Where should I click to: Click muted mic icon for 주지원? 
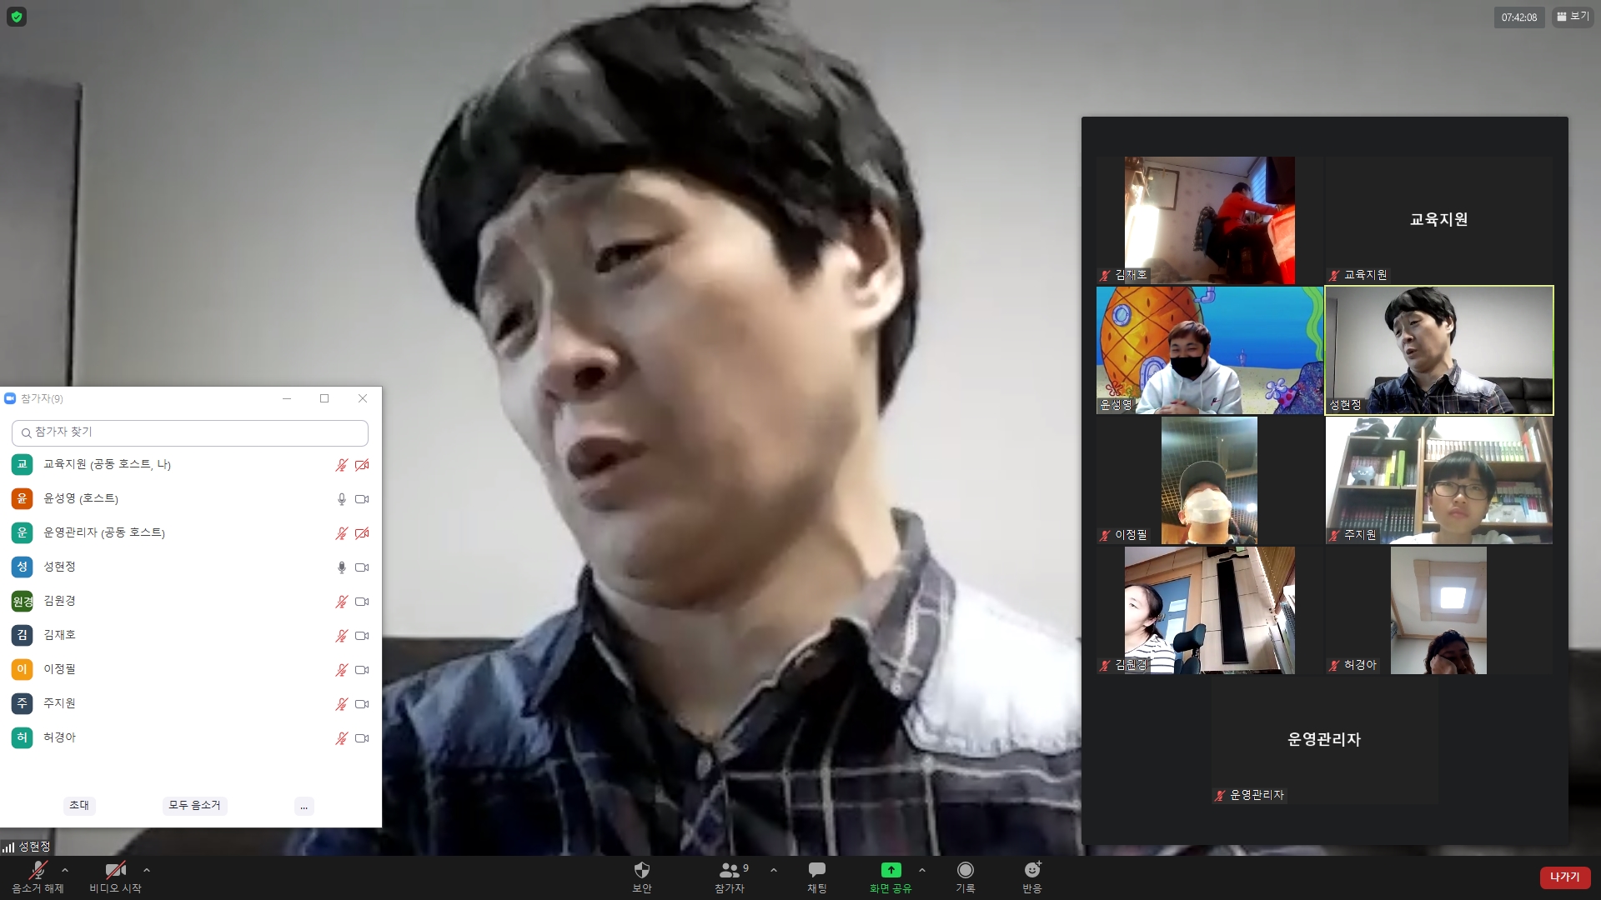pyautogui.click(x=341, y=704)
